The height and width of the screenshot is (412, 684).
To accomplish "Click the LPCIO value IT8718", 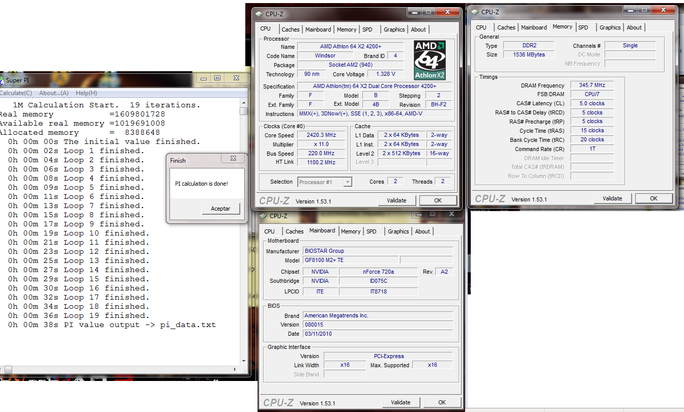I will 378,291.
